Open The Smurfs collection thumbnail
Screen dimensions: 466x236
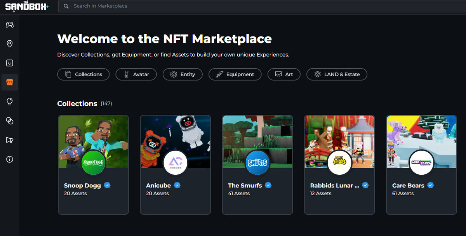click(257, 141)
